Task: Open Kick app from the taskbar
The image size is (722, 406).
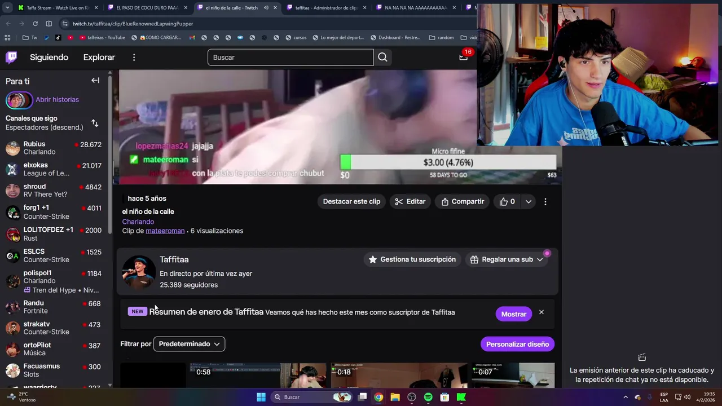Action: [461, 397]
